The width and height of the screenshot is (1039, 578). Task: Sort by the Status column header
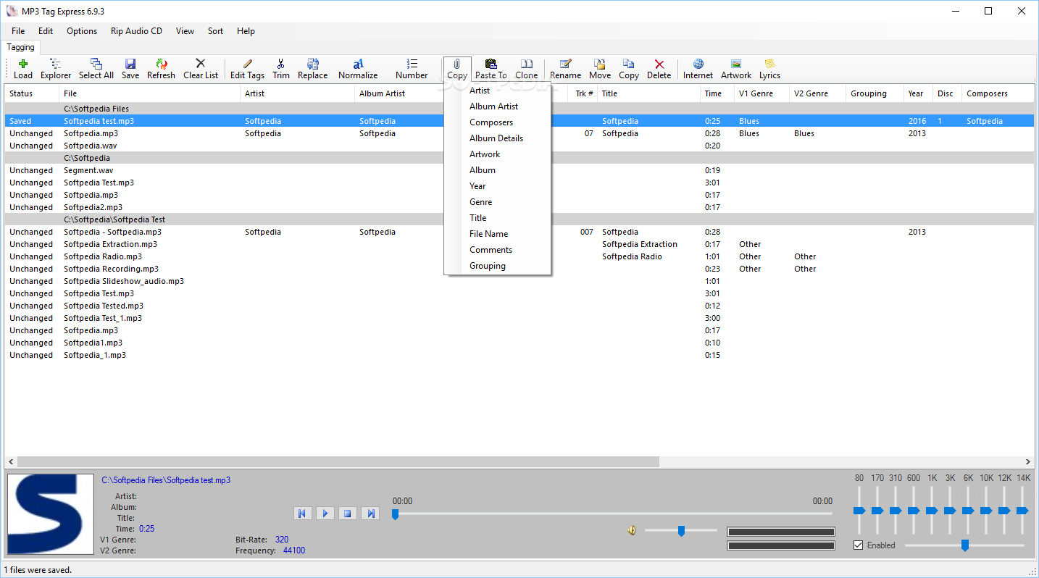[x=32, y=93]
